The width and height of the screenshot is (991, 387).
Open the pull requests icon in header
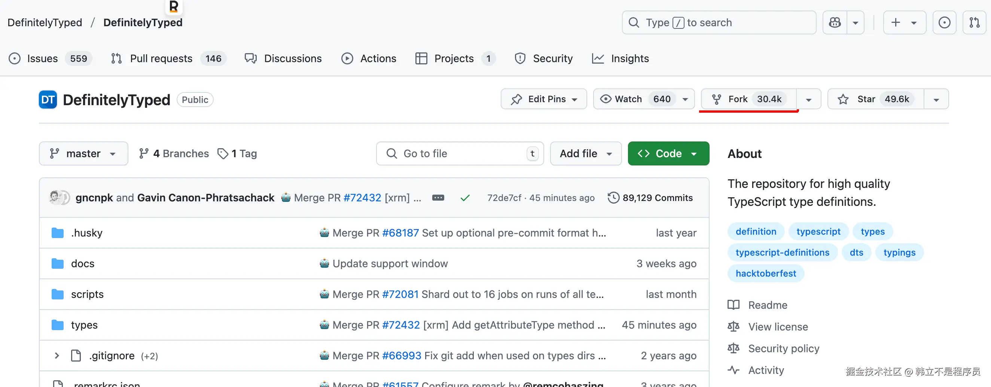tap(975, 23)
